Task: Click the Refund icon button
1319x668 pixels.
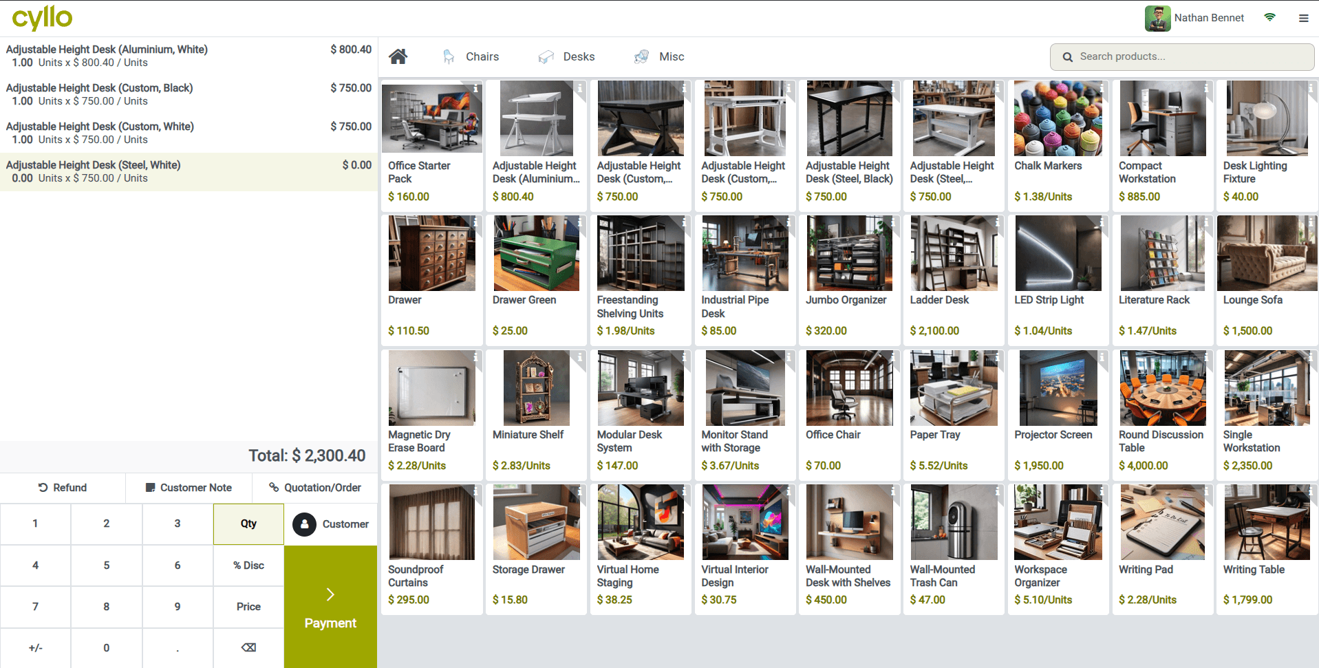Action: point(43,488)
